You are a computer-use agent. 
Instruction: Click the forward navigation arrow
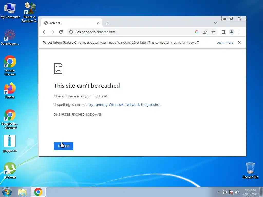[x=53, y=32]
